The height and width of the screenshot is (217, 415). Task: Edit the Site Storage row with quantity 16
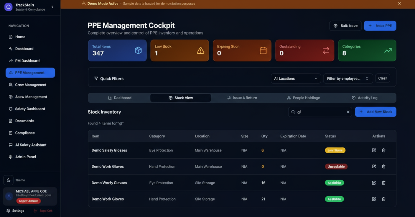pyautogui.click(x=374, y=183)
